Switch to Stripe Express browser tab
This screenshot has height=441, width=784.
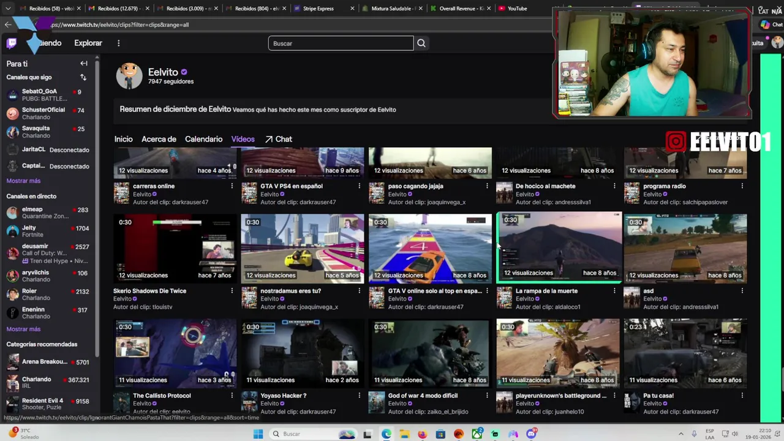pos(324,9)
